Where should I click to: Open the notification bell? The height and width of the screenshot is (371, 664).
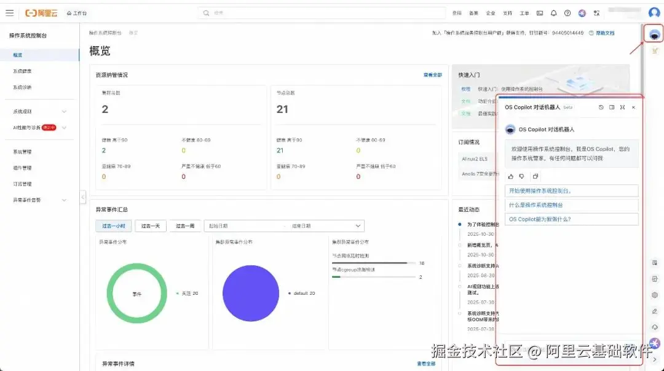[553, 13]
